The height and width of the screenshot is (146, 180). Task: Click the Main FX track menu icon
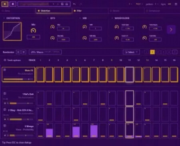[x=5, y=70]
